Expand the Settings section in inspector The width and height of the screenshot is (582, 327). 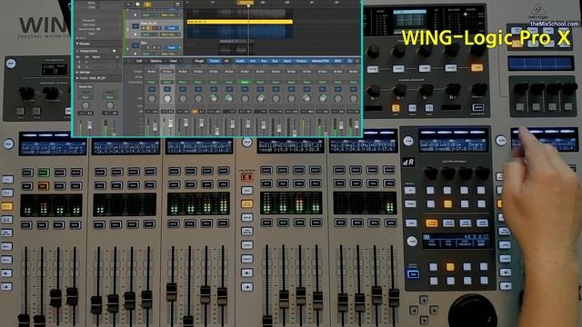(x=77, y=73)
